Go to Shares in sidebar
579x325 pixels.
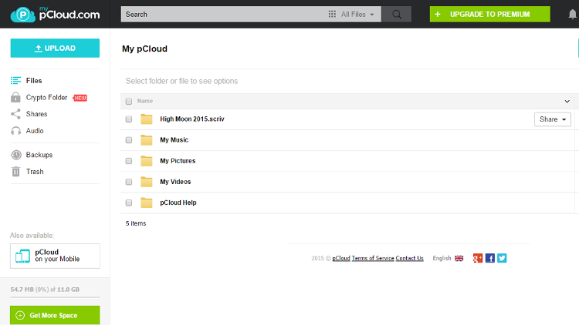tap(36, 114)
